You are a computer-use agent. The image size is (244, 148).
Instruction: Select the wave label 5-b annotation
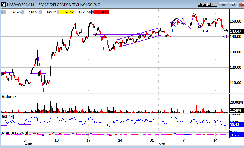(x=226, y=37)
